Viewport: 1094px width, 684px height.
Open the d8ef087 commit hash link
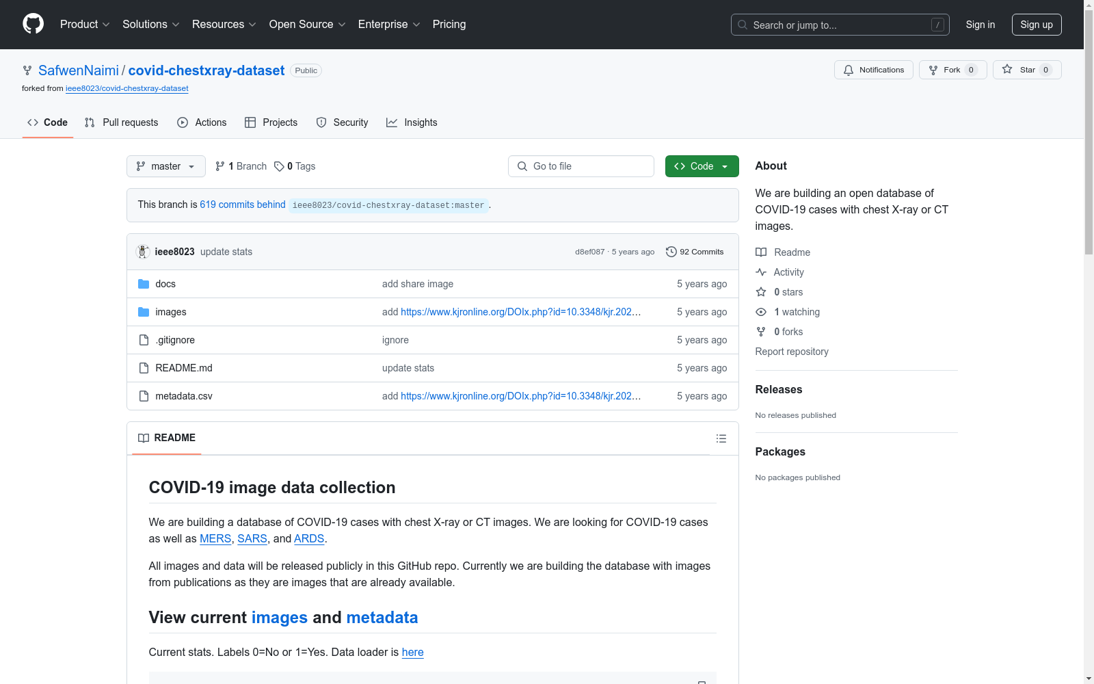(x=590, y=252)
